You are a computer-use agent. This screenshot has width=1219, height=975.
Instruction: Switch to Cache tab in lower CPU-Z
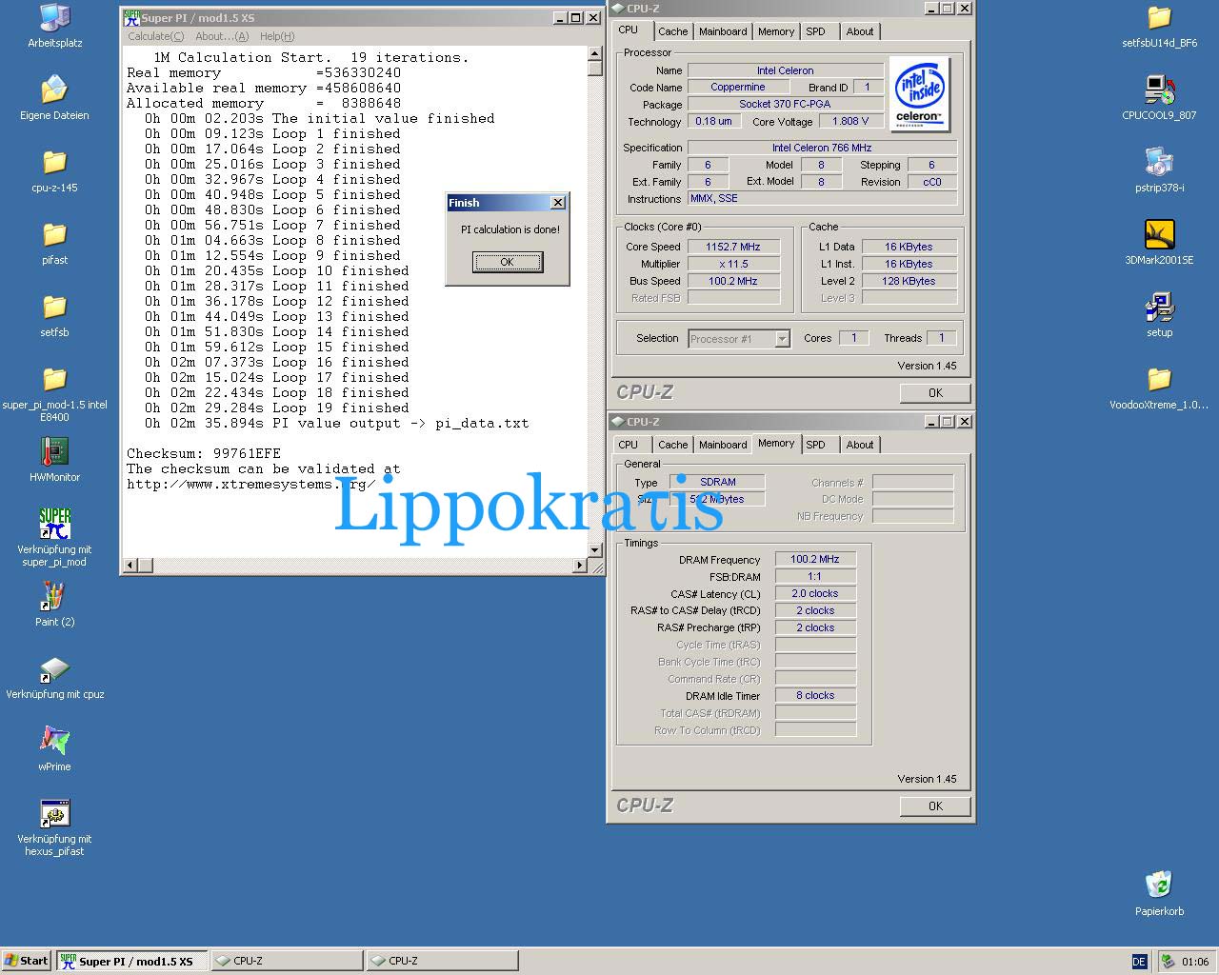point(672,445)
